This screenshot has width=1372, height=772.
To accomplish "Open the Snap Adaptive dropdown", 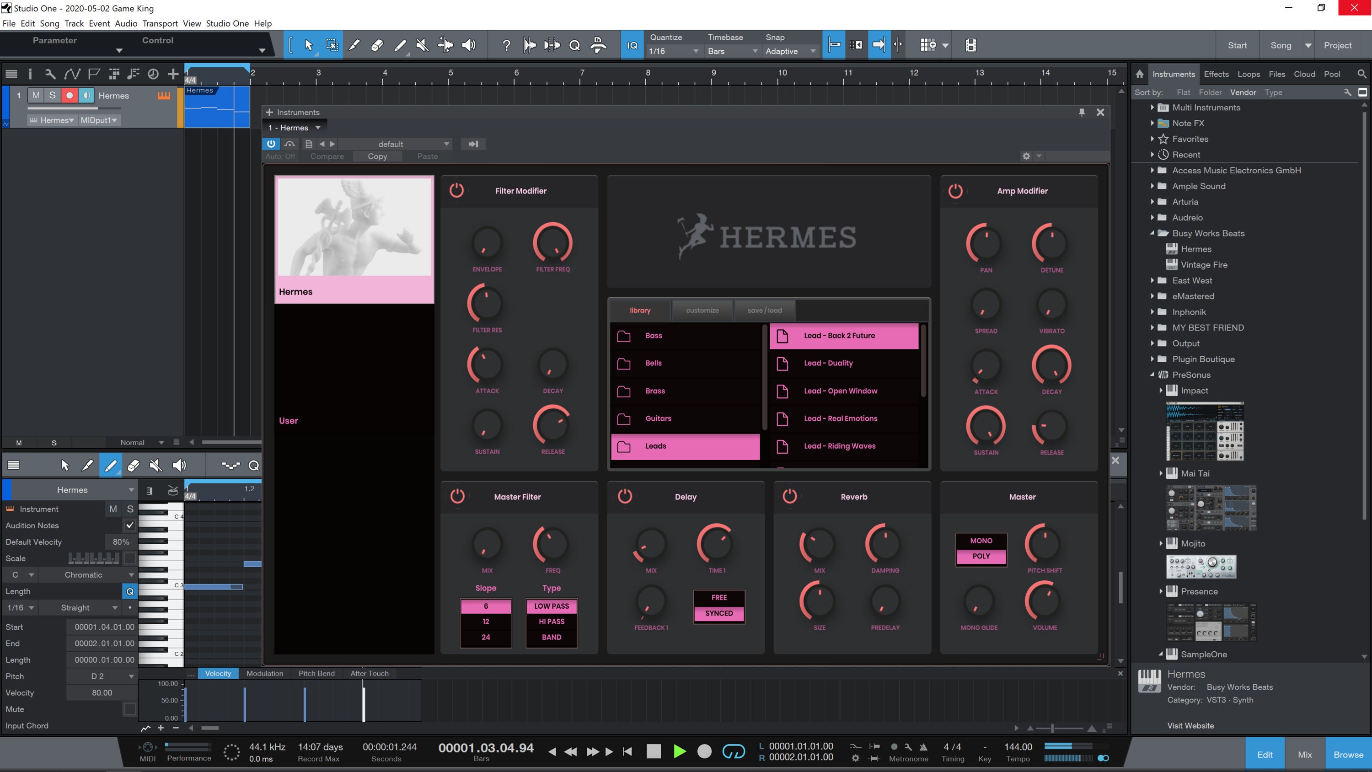I will pyautogui.click(x=790, y=51).
